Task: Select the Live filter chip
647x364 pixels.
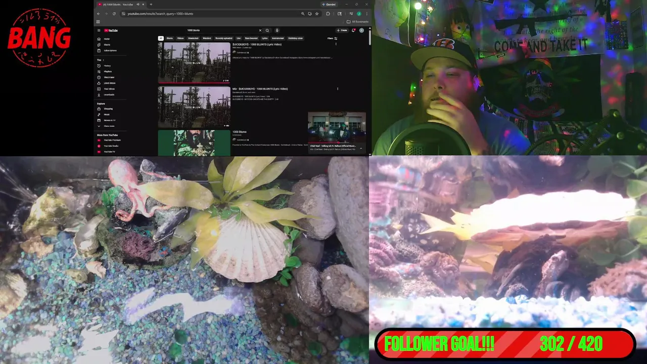Action: click(x=239, y=38)
